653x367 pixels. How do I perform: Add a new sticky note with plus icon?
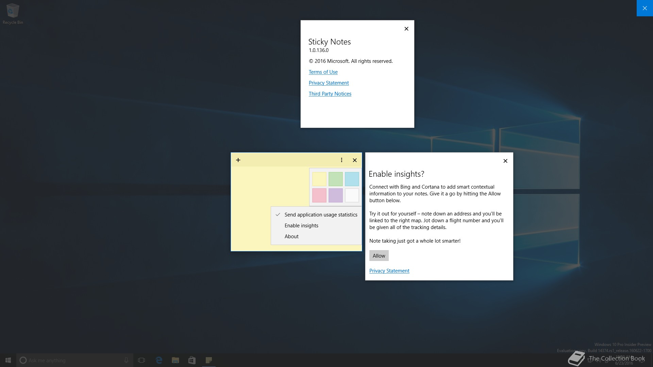pos(238,160)
